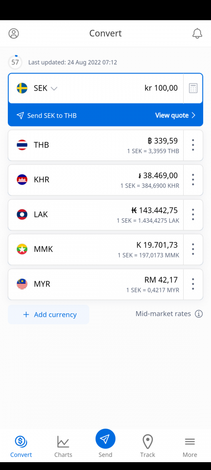Image resolution: width=211 pixels, height=470 pixels.
Task: Open the calculator icon beside SEK amount
Action: point(193,88)
